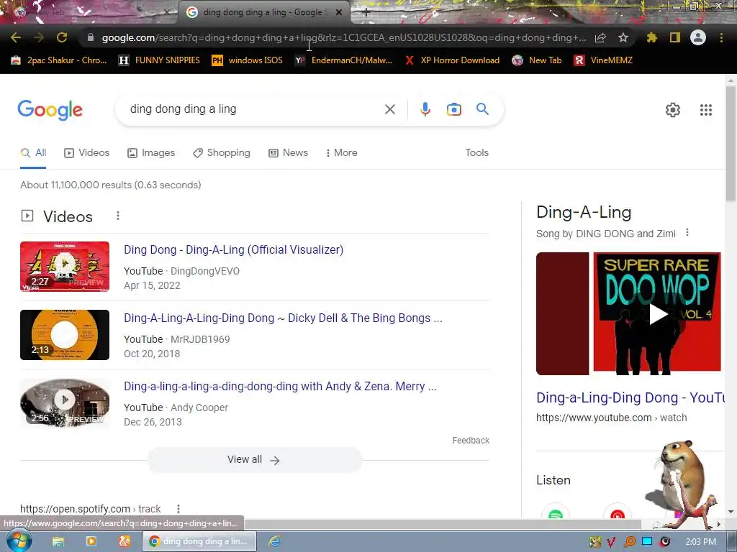Open the FUNNY SNIPPIES bookmark
Viewport: 737px width, 552px height.
[x=159, y=60]
